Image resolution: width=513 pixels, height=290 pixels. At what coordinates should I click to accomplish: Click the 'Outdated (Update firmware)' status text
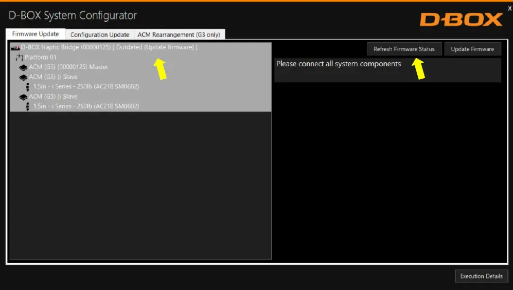point(155,47)
